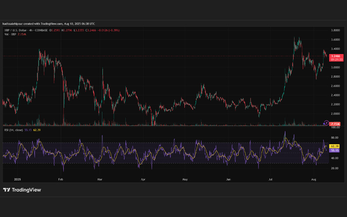Click the Aug label on time axis

[x=314, y=179]
